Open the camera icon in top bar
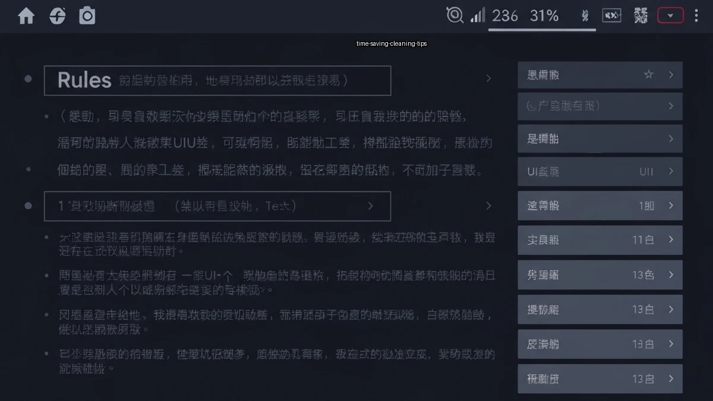This screenshot has height=401, width=713. (x=87, y=16)
